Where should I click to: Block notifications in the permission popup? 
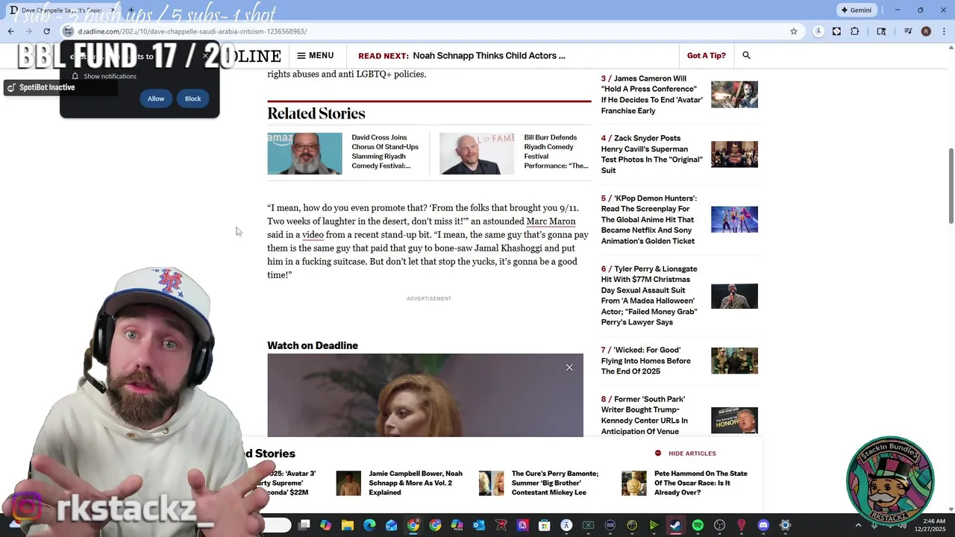pyautogui.click(x=192, y=98)
